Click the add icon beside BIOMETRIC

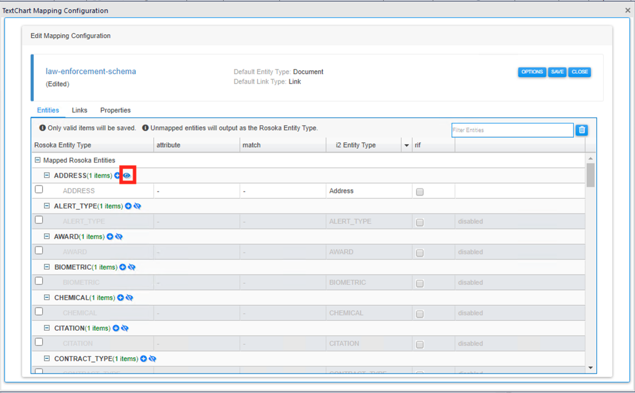pyautogui.click(x=122, y=267)
